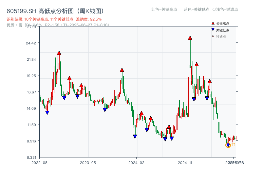Click the red key-high triangle near the 20.3 peak
Image resolution: width=262 pixels, height=196 pixels.
(122, 69)
